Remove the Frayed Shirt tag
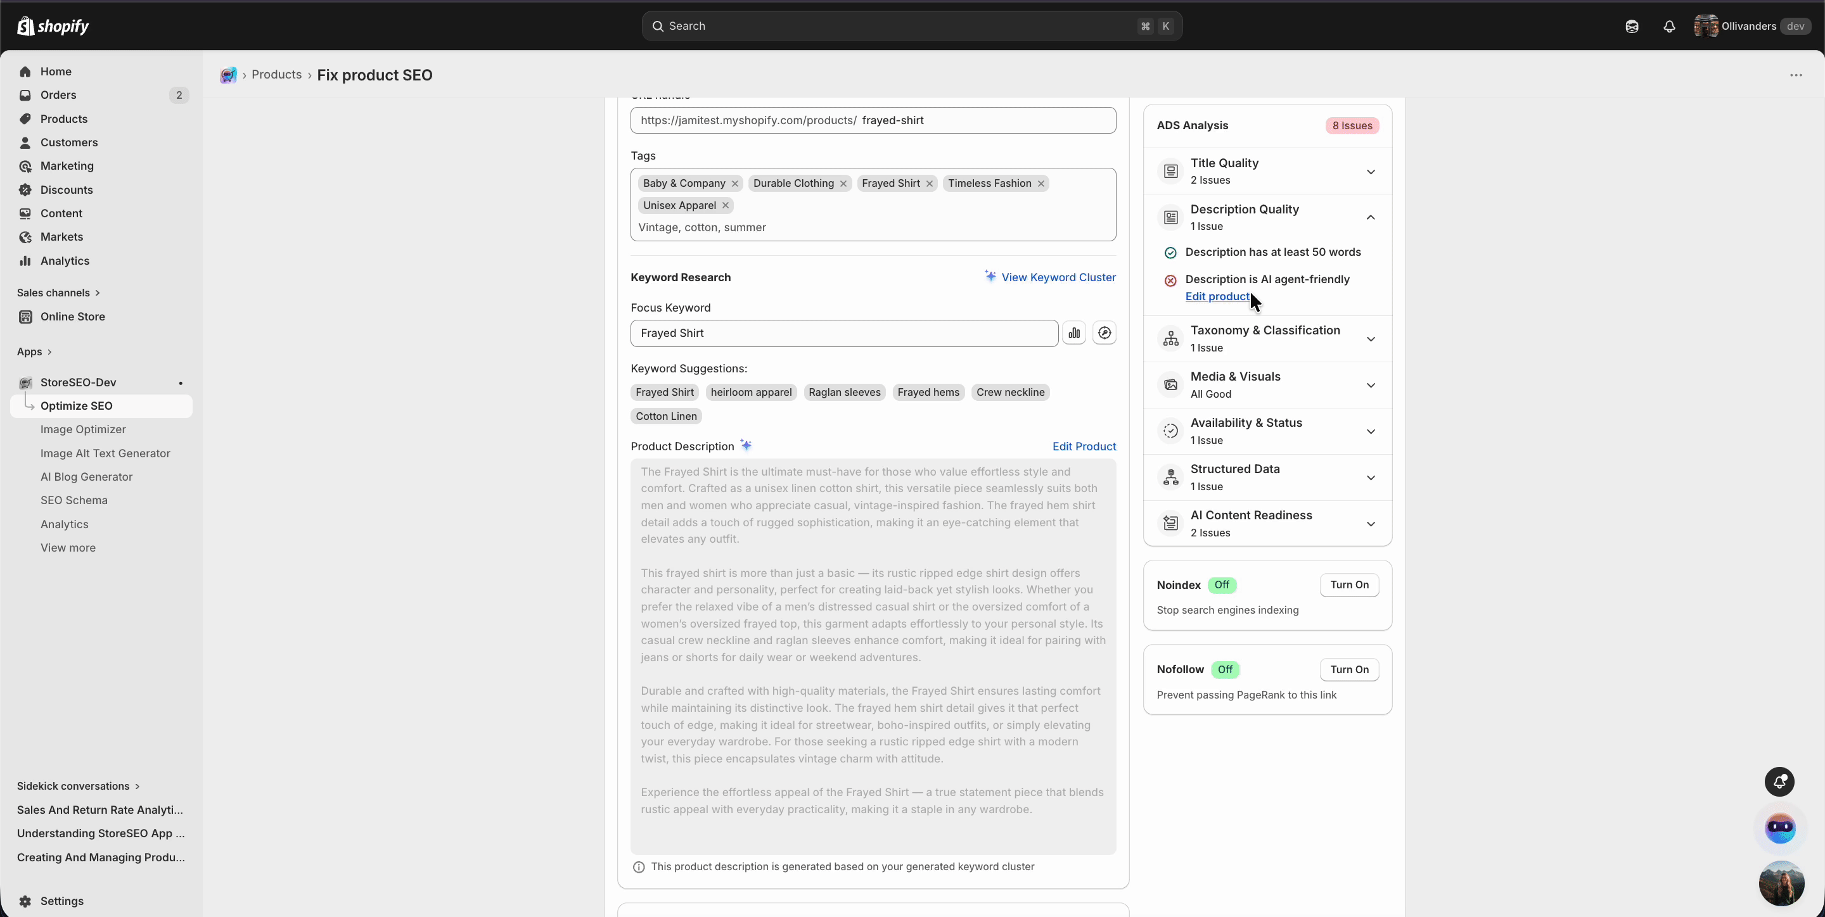Viewport: 1825px width, 917px height. click(x=929, y=182)
